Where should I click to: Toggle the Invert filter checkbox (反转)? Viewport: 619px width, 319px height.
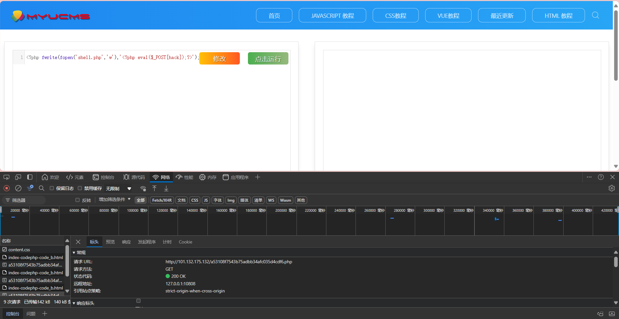[x=77, y=200]
